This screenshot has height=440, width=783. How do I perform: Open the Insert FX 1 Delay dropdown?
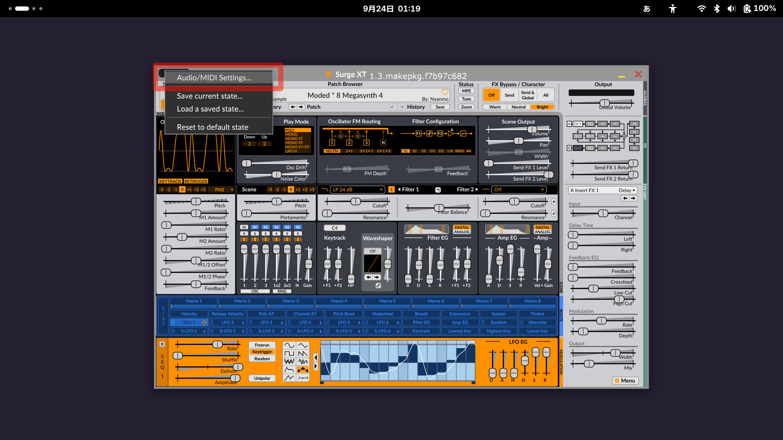coord(602,190)
